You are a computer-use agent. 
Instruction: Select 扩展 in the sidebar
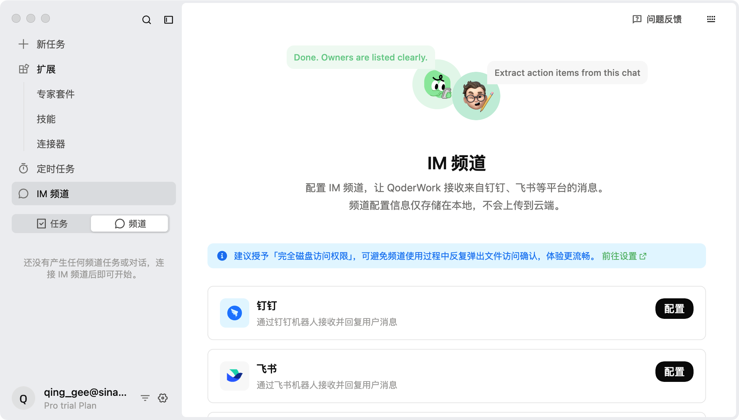(94, 69)
